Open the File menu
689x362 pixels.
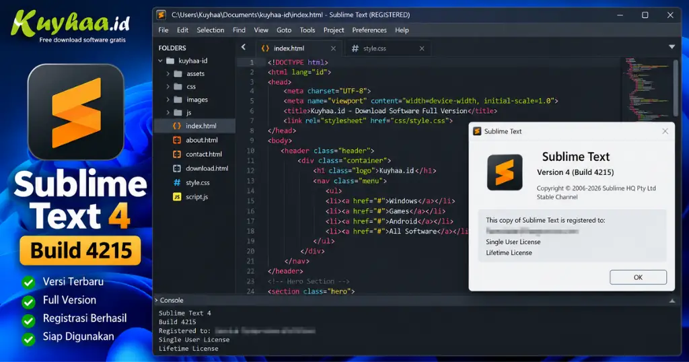point(164,30)
